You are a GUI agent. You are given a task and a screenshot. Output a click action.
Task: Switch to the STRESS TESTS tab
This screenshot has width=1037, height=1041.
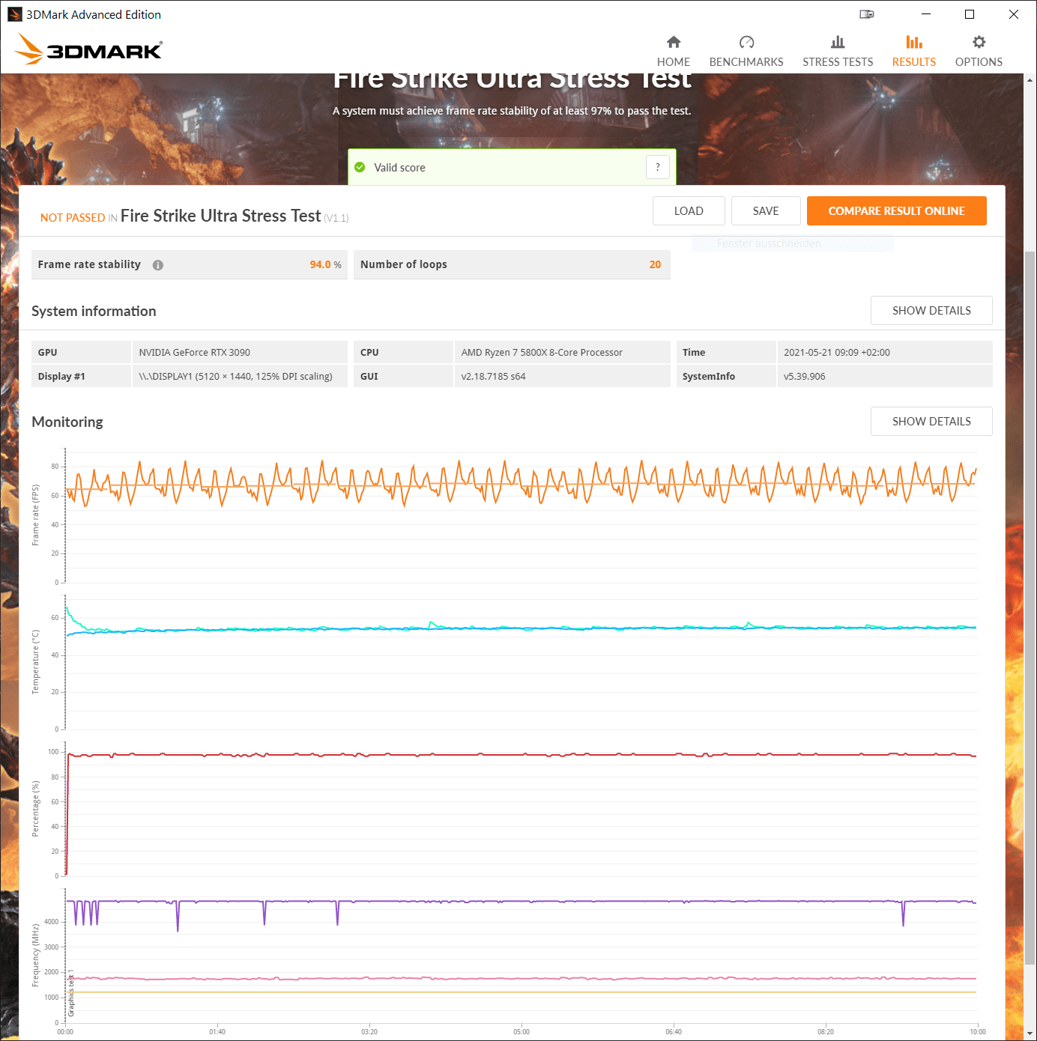[838, 52]
